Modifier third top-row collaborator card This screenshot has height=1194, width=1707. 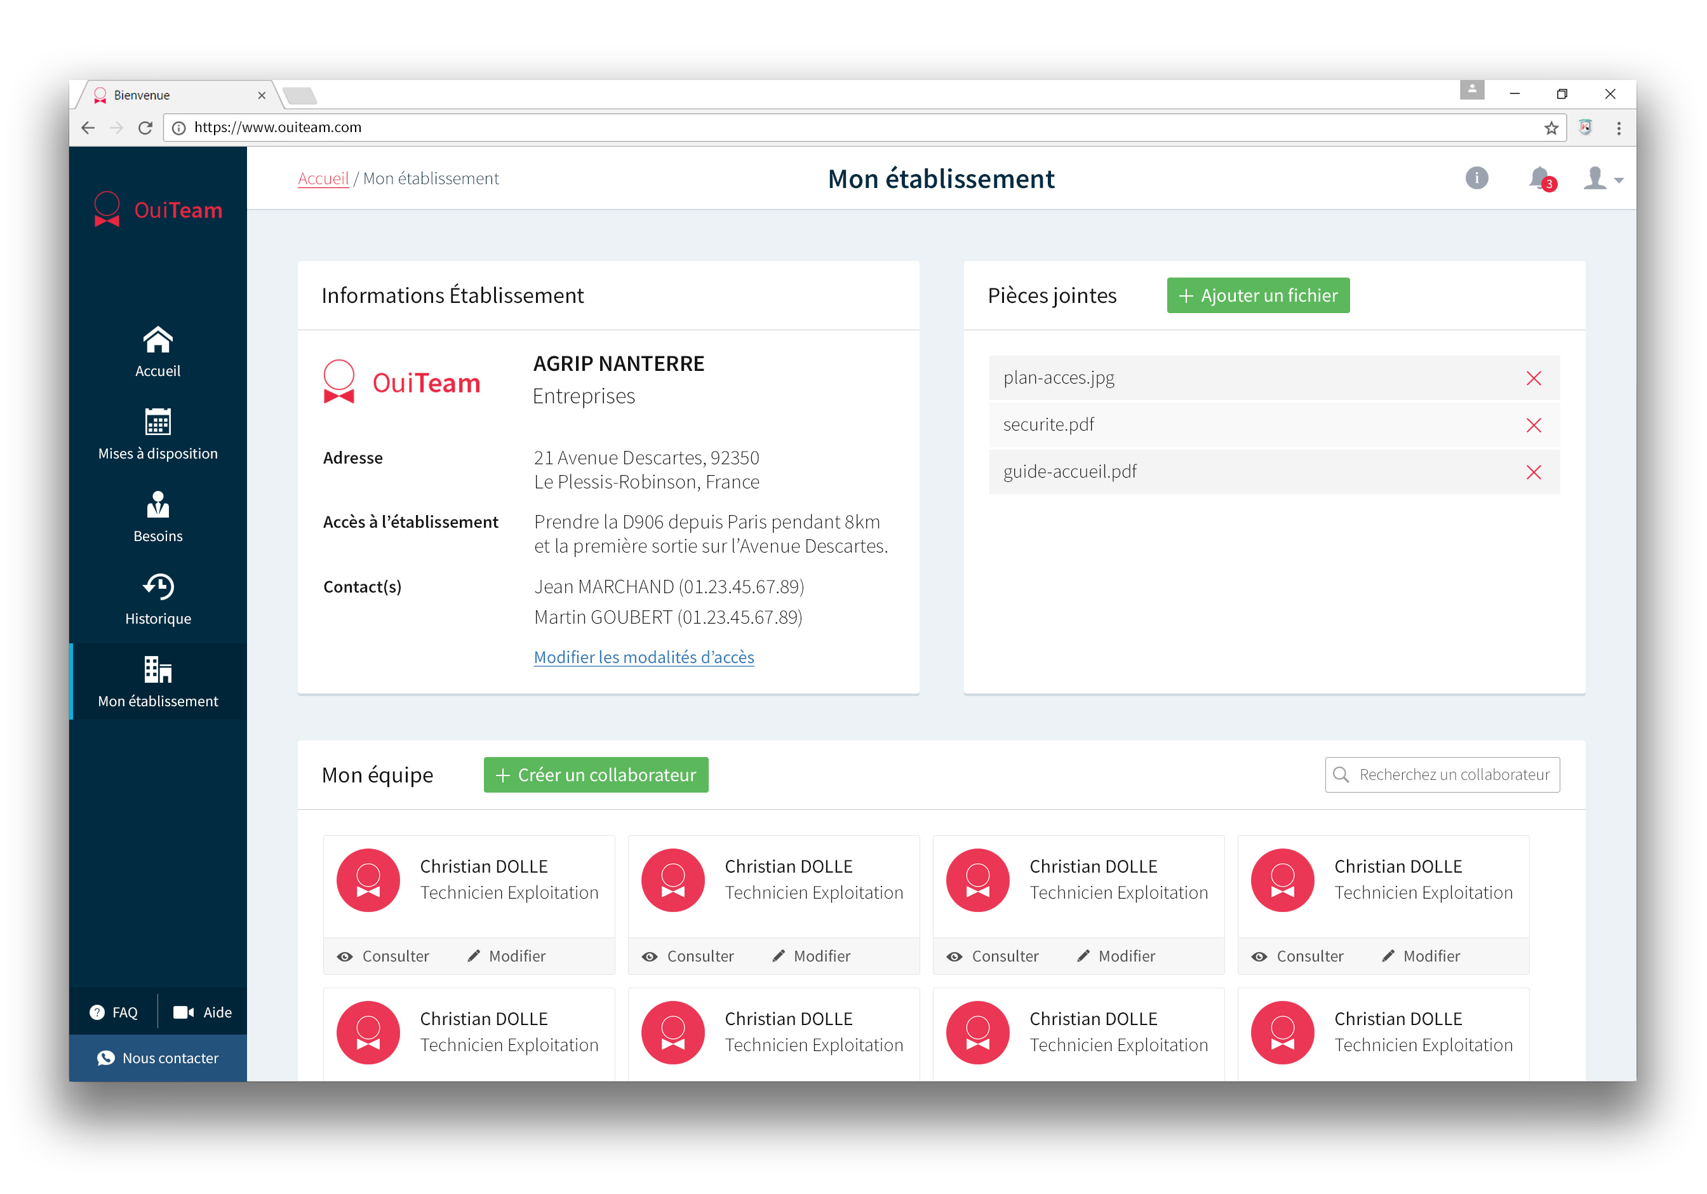[1116, 957]
